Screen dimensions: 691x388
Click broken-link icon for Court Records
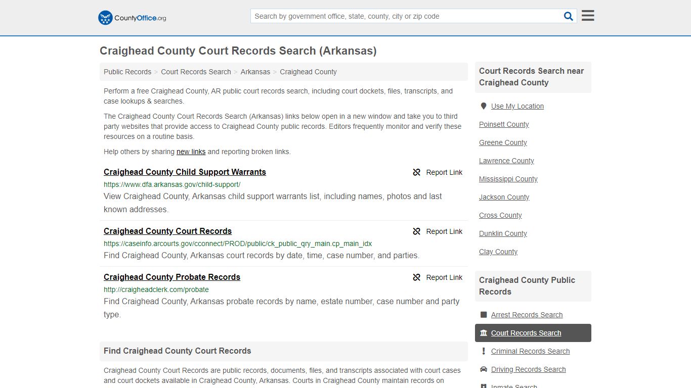pyautogui.click(x=416, y=231)
